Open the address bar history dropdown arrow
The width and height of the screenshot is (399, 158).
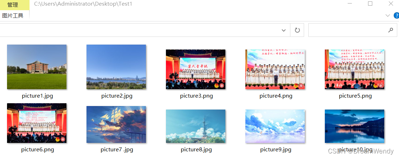click(283, 31)
